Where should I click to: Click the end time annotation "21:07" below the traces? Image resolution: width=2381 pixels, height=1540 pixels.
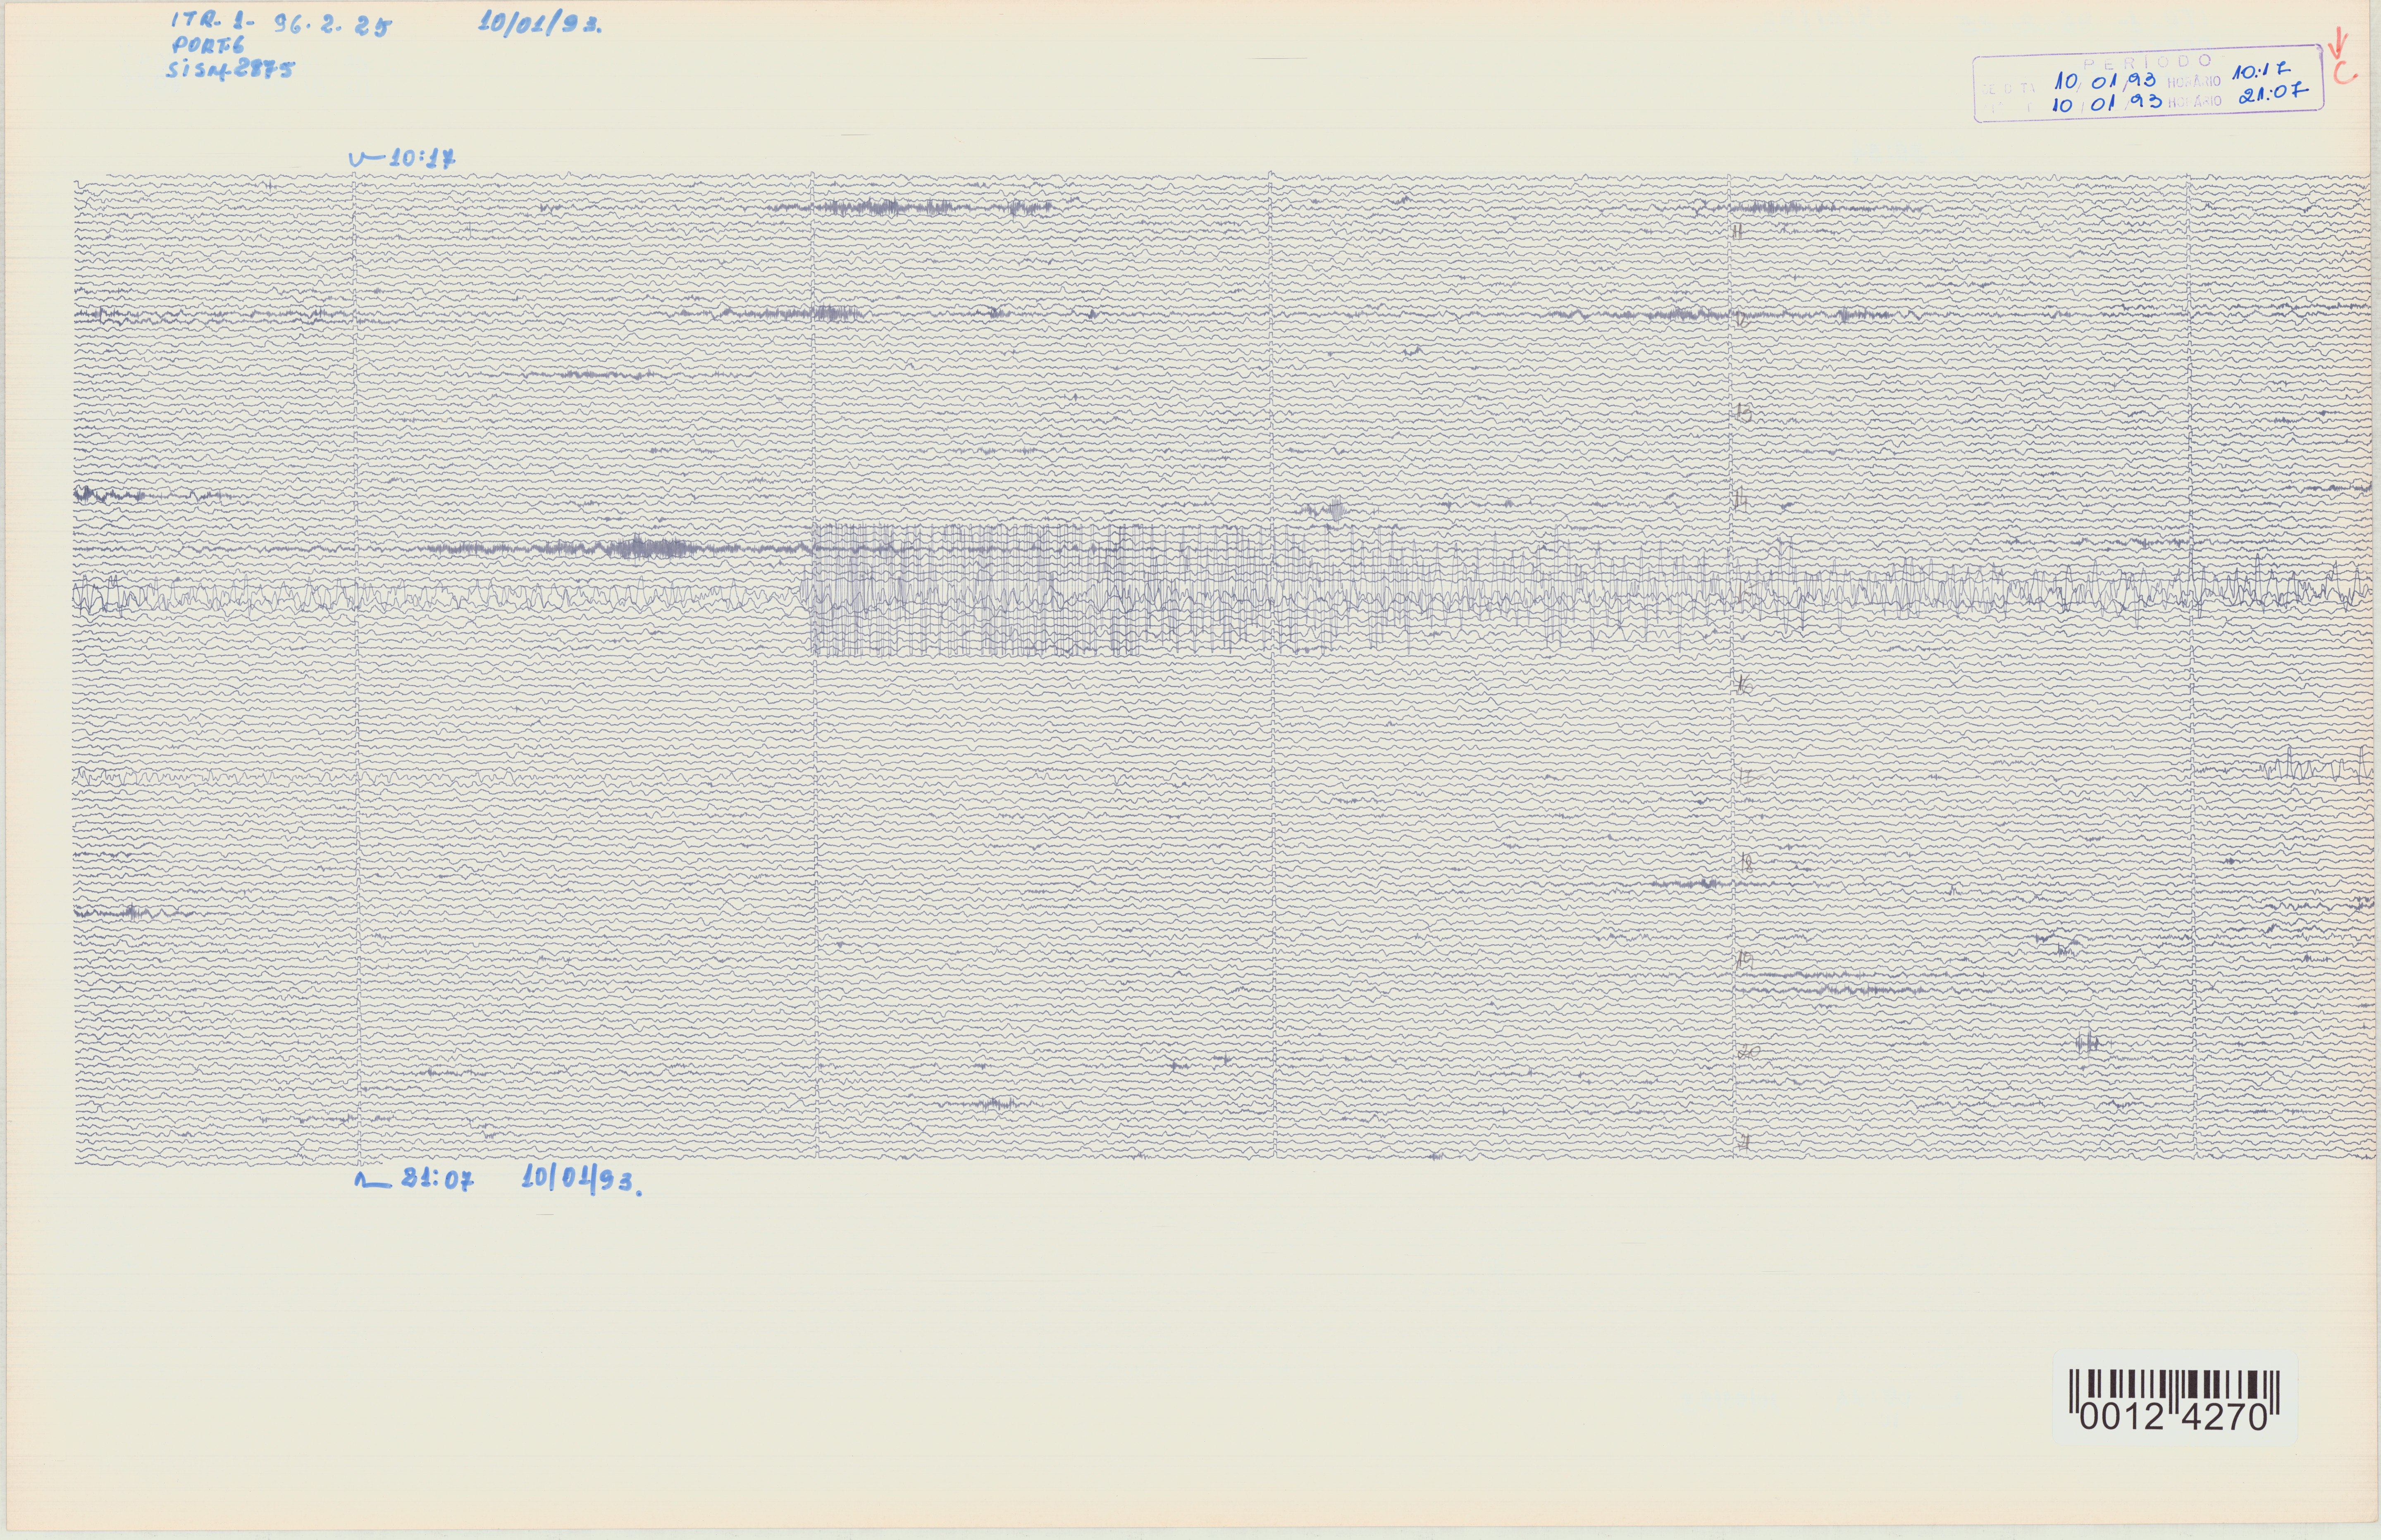437,1180
